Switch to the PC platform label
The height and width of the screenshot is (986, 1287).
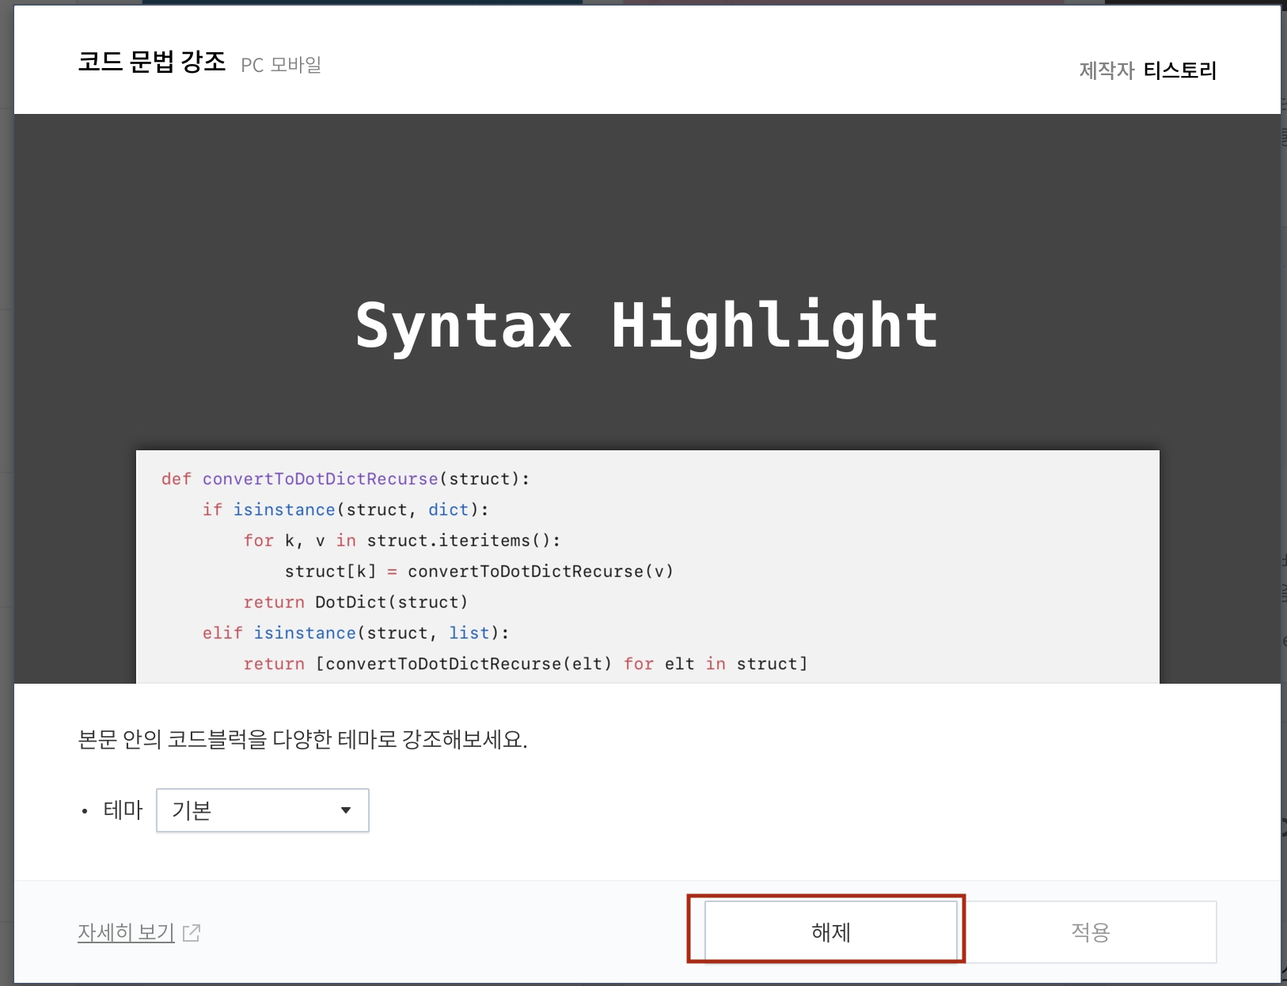[252, 65]
